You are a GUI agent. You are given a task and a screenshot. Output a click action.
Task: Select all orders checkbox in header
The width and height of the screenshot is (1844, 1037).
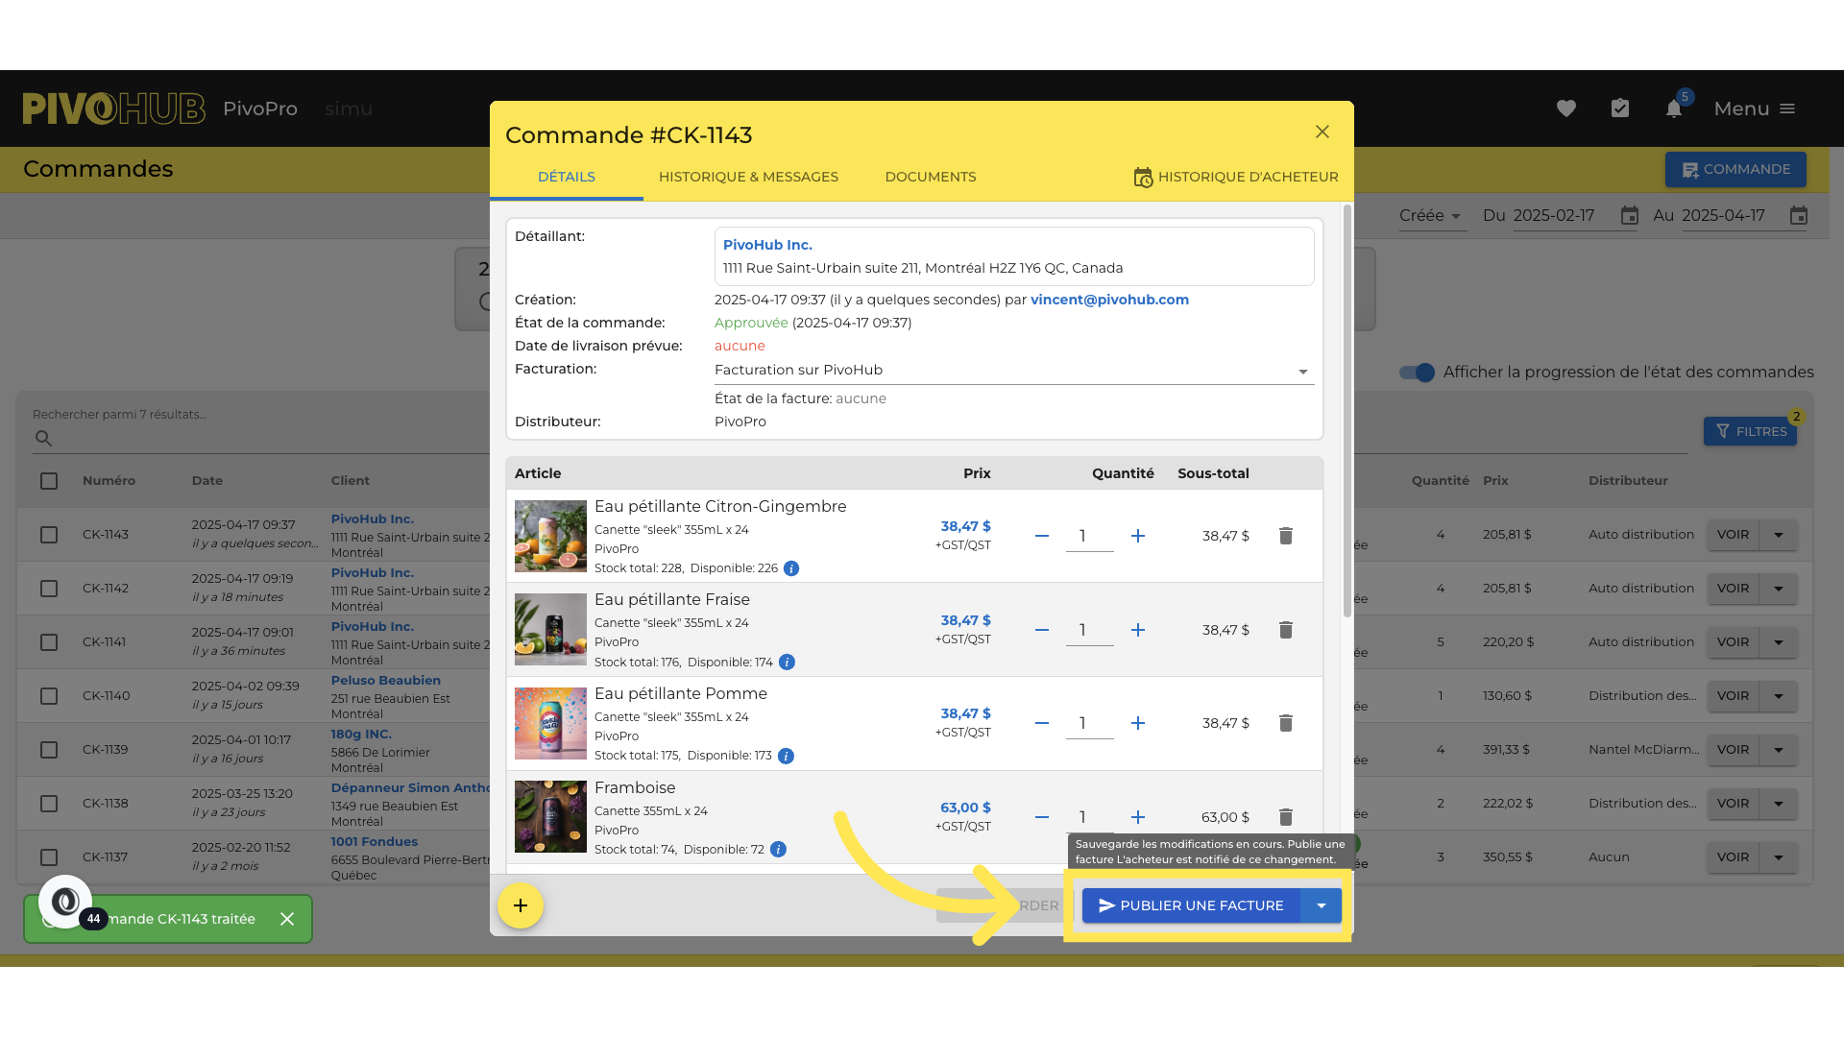click(x=49, y=481)
